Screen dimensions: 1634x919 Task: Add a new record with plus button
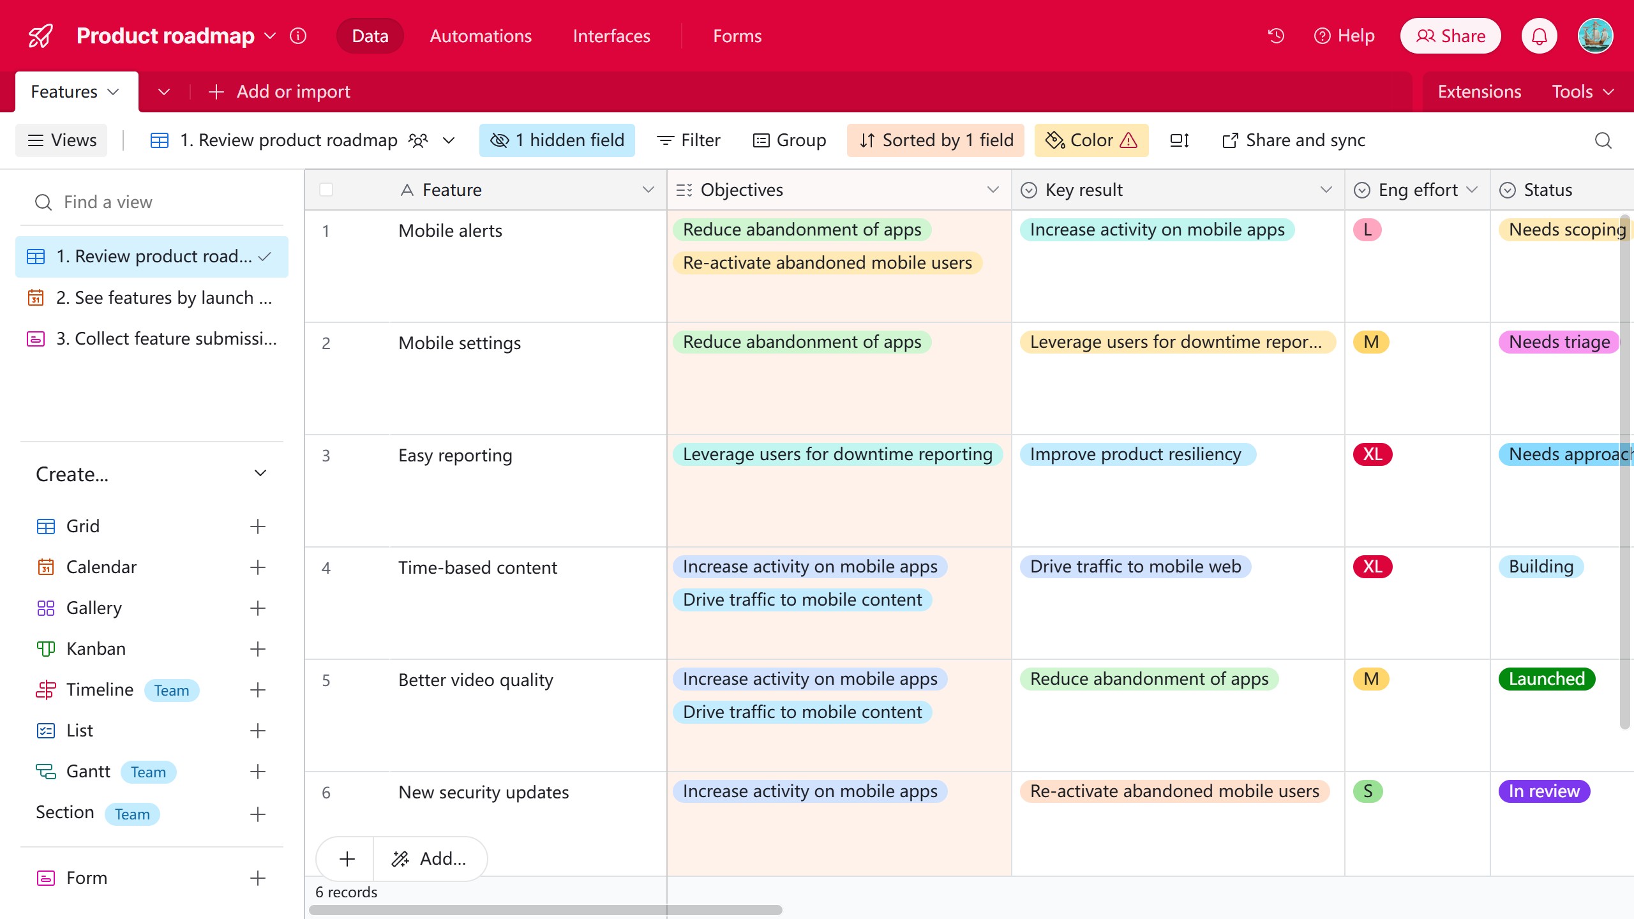[x=347, y=859]
